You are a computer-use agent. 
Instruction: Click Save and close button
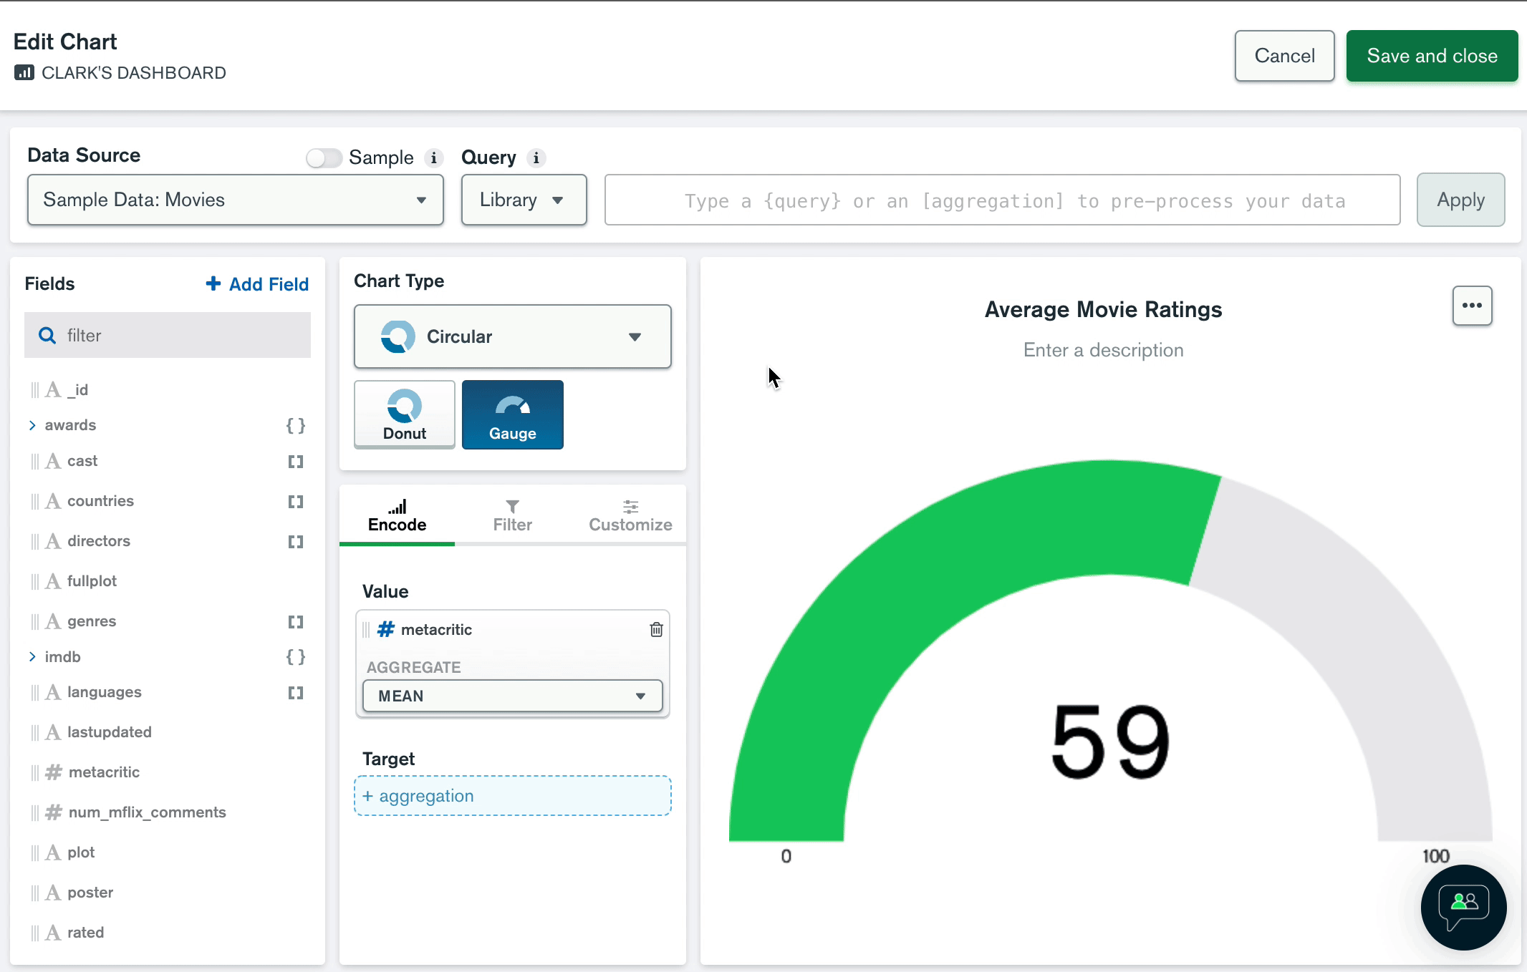click(1431, 56)
